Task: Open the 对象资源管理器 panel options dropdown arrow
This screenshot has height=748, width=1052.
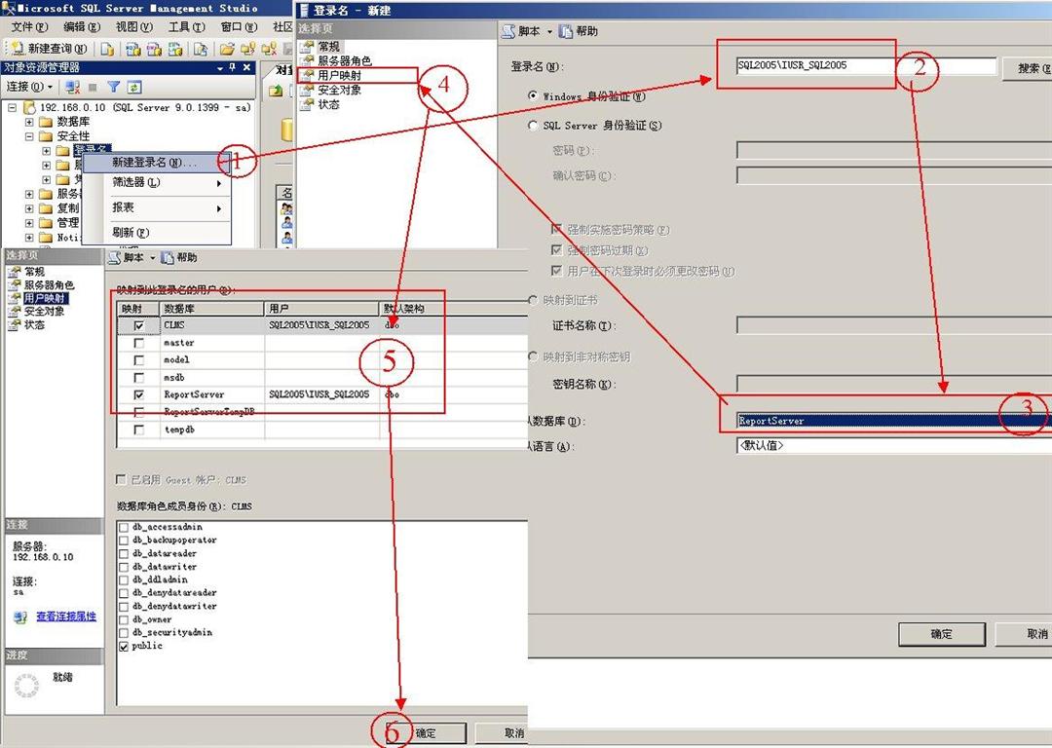Action: (x=219, y=68)
